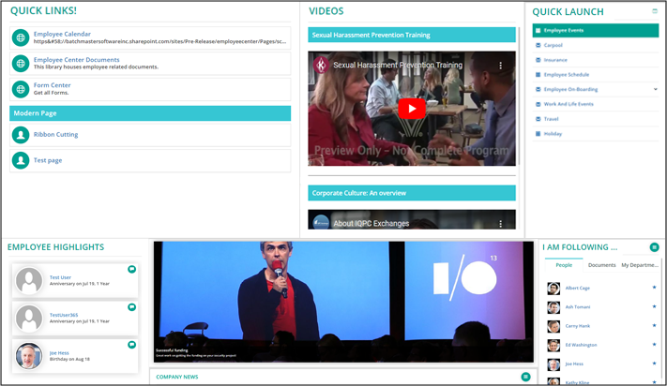The height and width of the screenshot is (386, 667).
Task: Toggle the follow star for Carny Hank
Action: pyautogui.click(x=654, y=326)
